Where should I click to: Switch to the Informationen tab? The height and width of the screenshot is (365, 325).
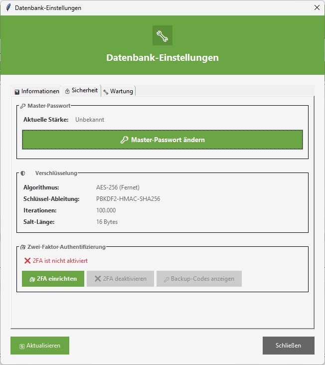(37, 91)
